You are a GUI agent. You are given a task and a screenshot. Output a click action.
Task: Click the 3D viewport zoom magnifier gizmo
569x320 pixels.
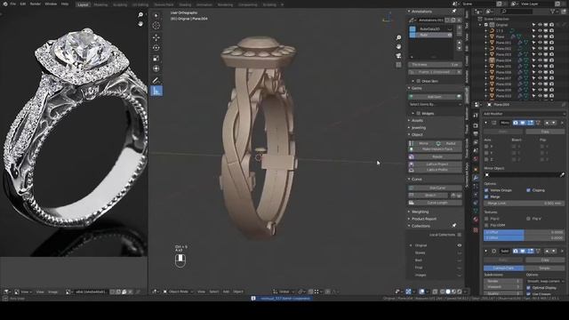point(398,37)
